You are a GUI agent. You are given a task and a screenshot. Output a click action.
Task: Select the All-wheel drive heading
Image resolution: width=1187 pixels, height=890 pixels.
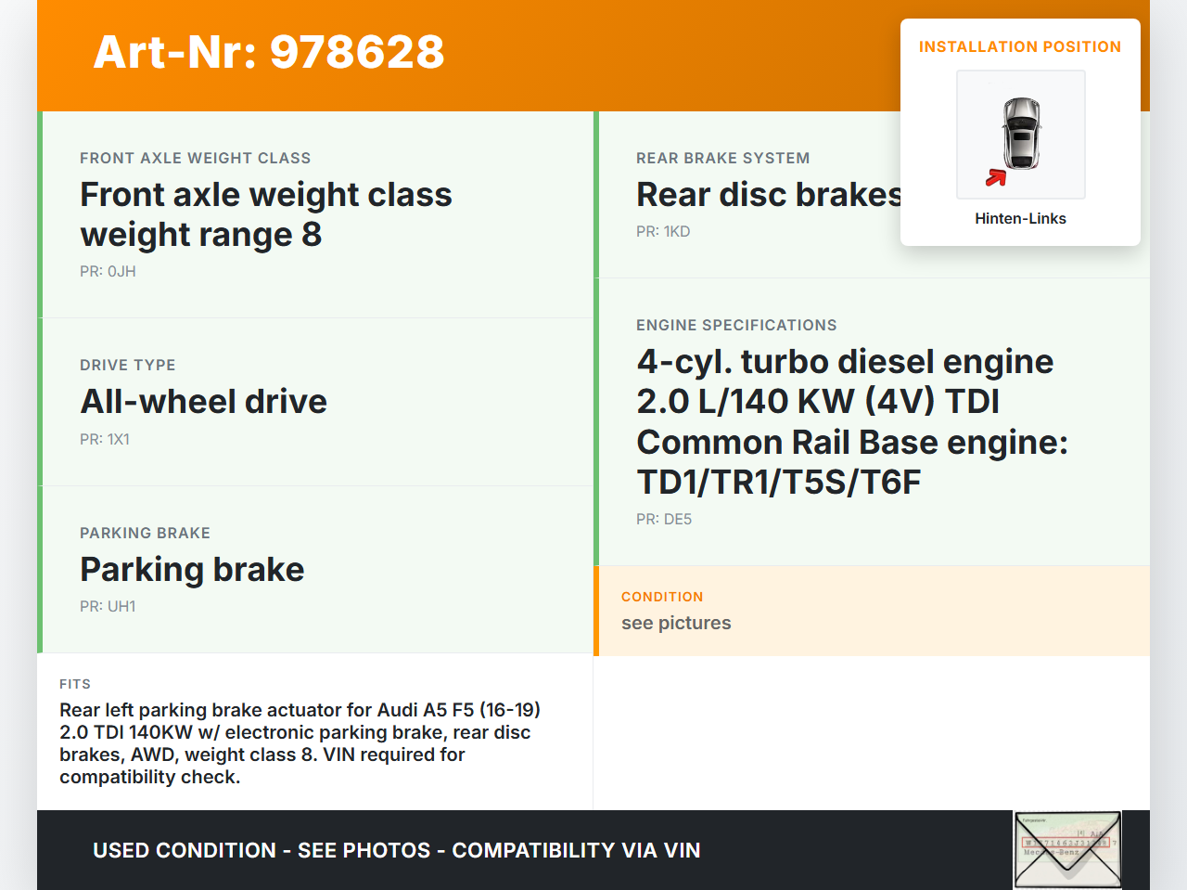click(x=204, y=402)
